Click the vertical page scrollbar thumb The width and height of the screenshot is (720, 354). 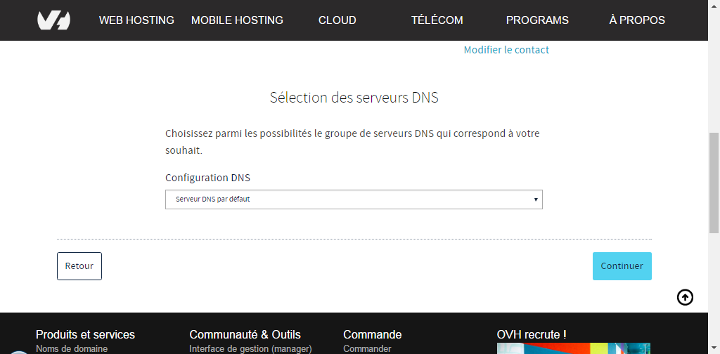[x=714, y=183]
